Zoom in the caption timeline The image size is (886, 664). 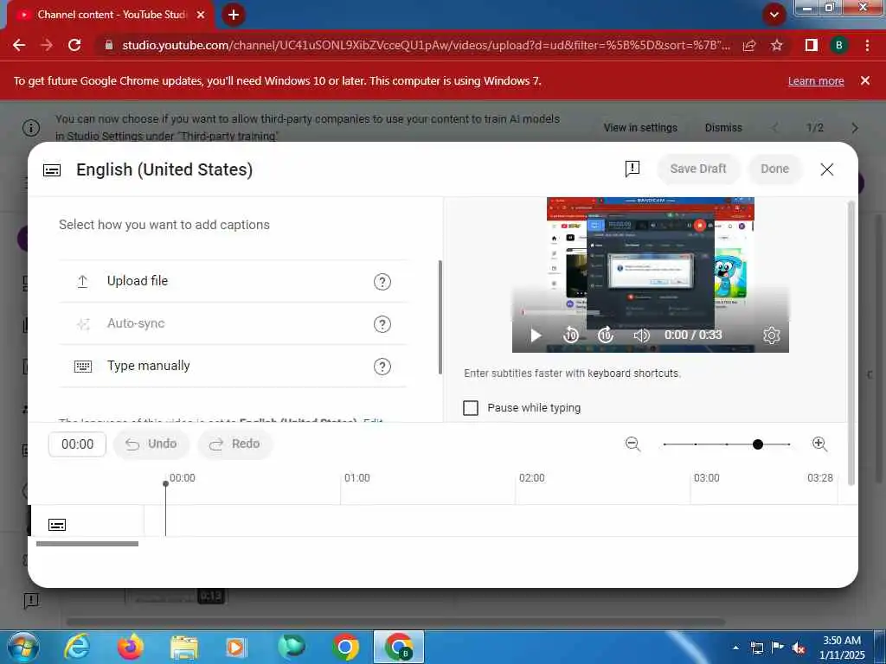pyautogui.click(x=819, y=444)
